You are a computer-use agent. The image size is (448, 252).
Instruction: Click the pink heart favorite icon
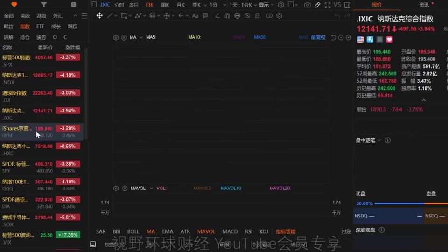pos(389,39)
